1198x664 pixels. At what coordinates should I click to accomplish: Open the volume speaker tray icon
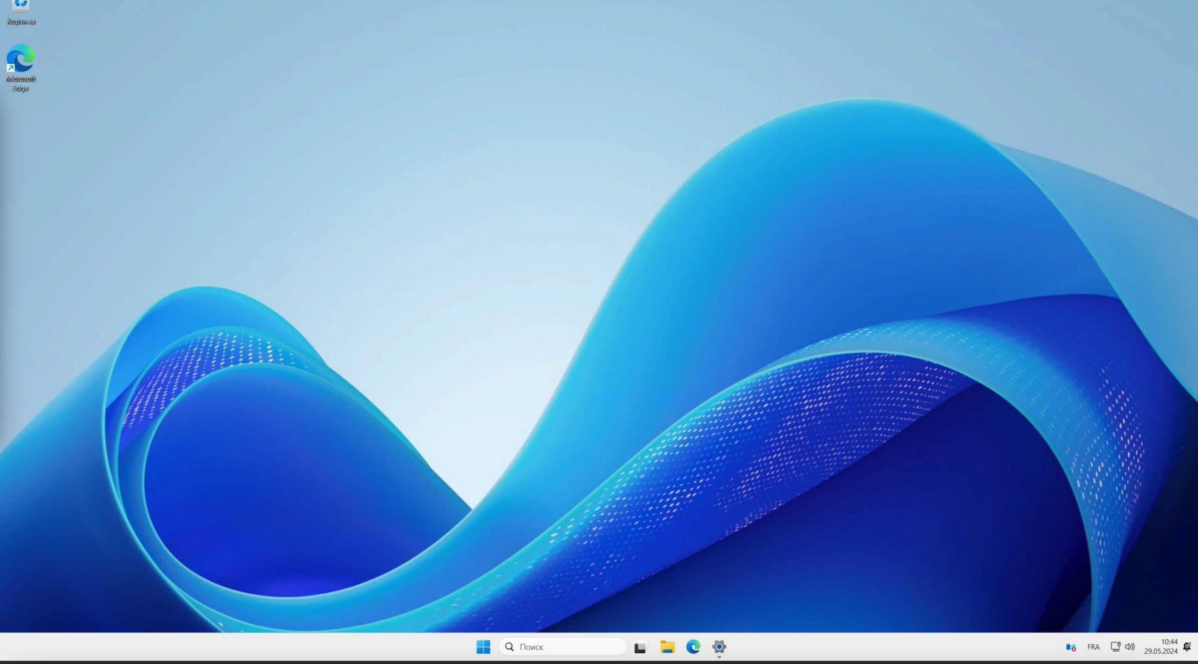coord(1130,647)
